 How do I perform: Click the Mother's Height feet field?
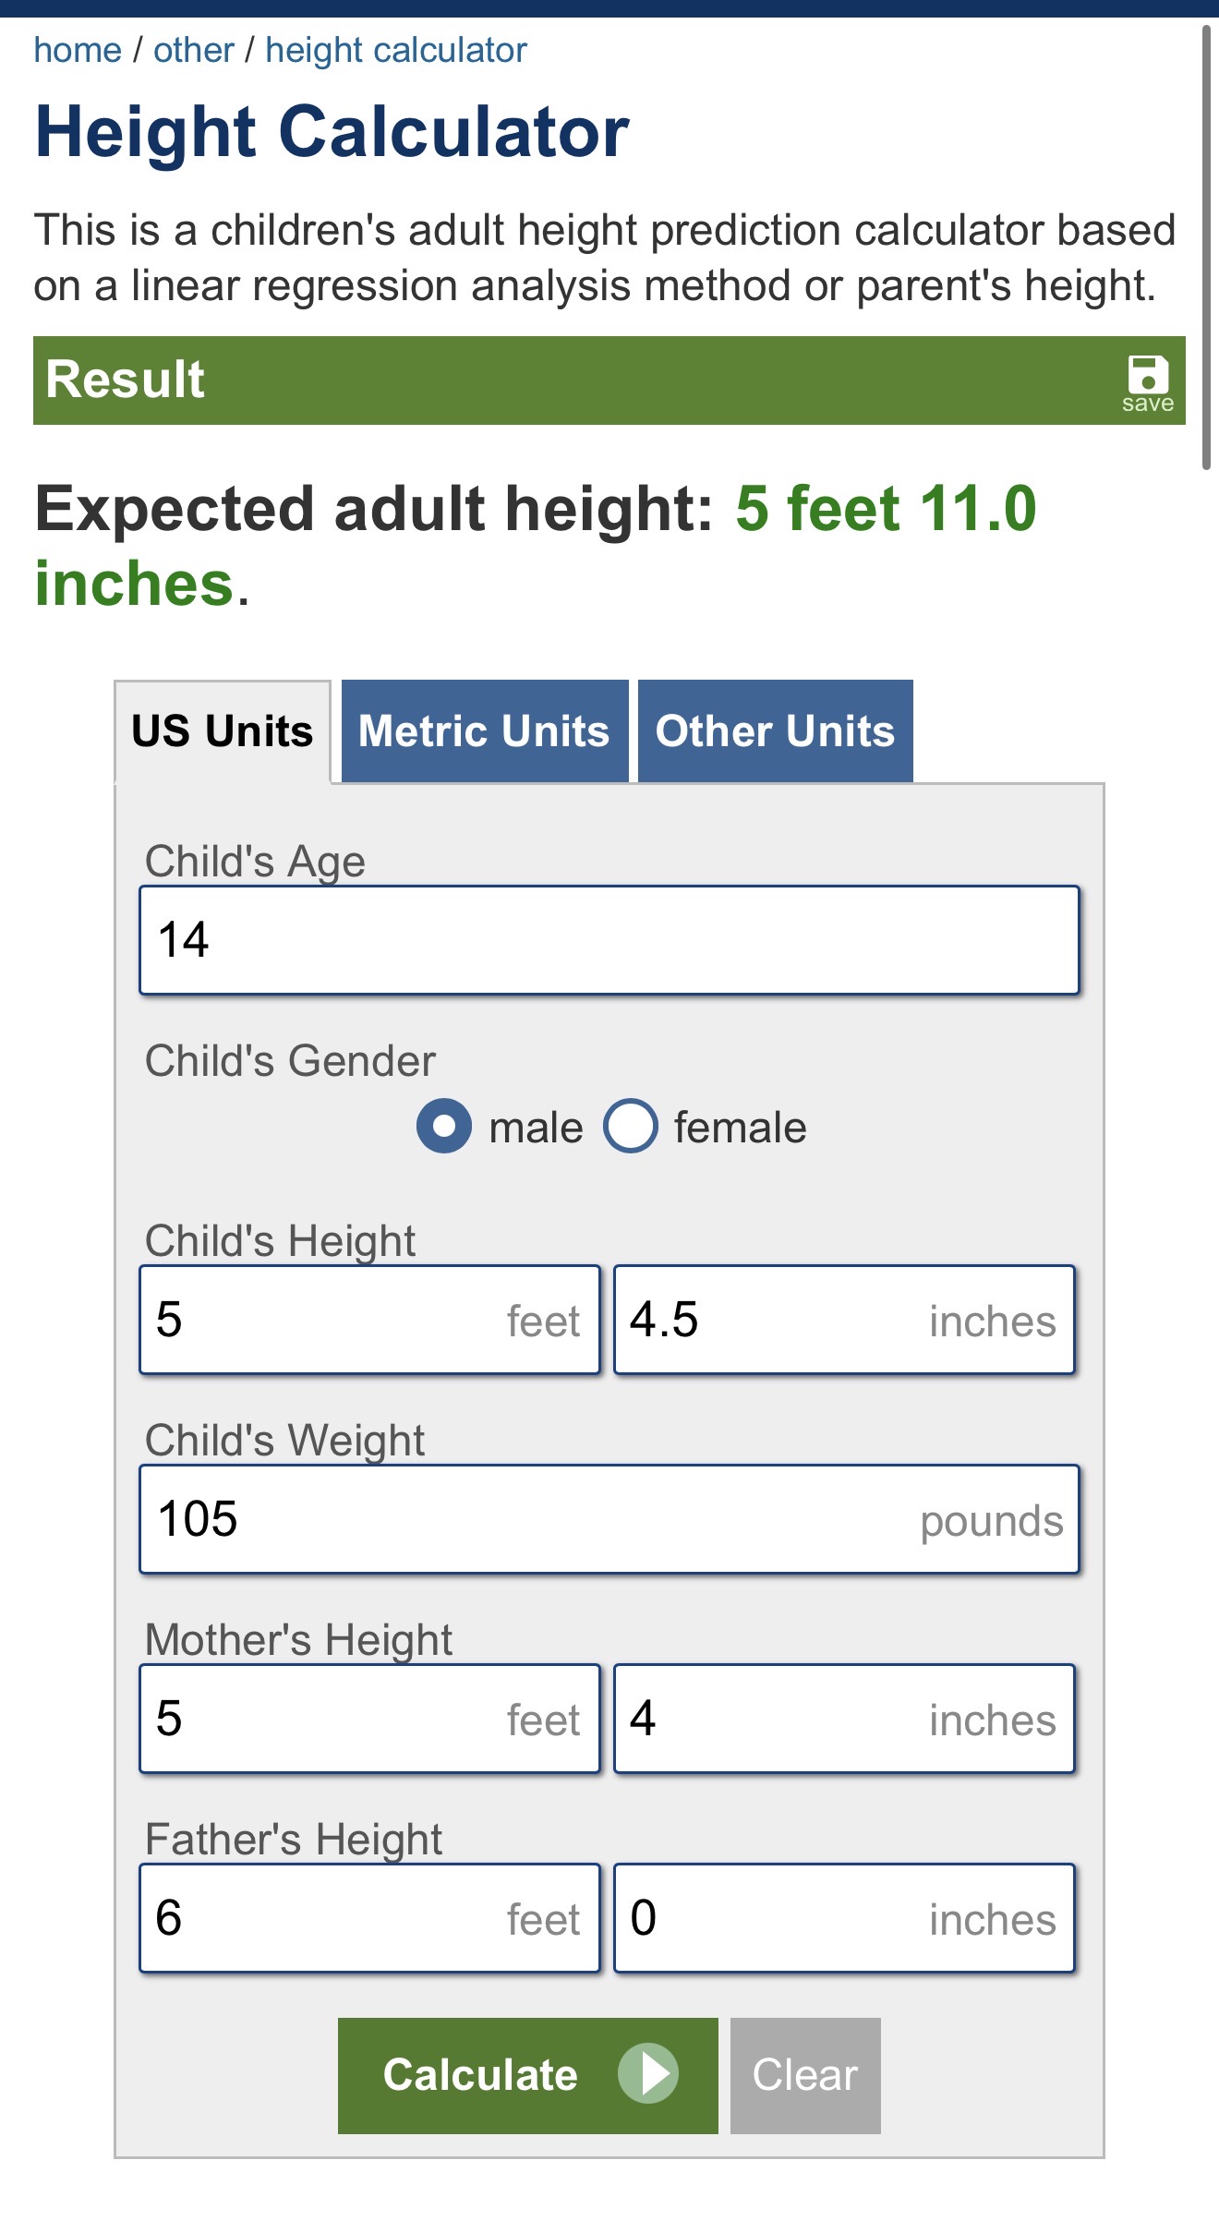click(369, 1719)
